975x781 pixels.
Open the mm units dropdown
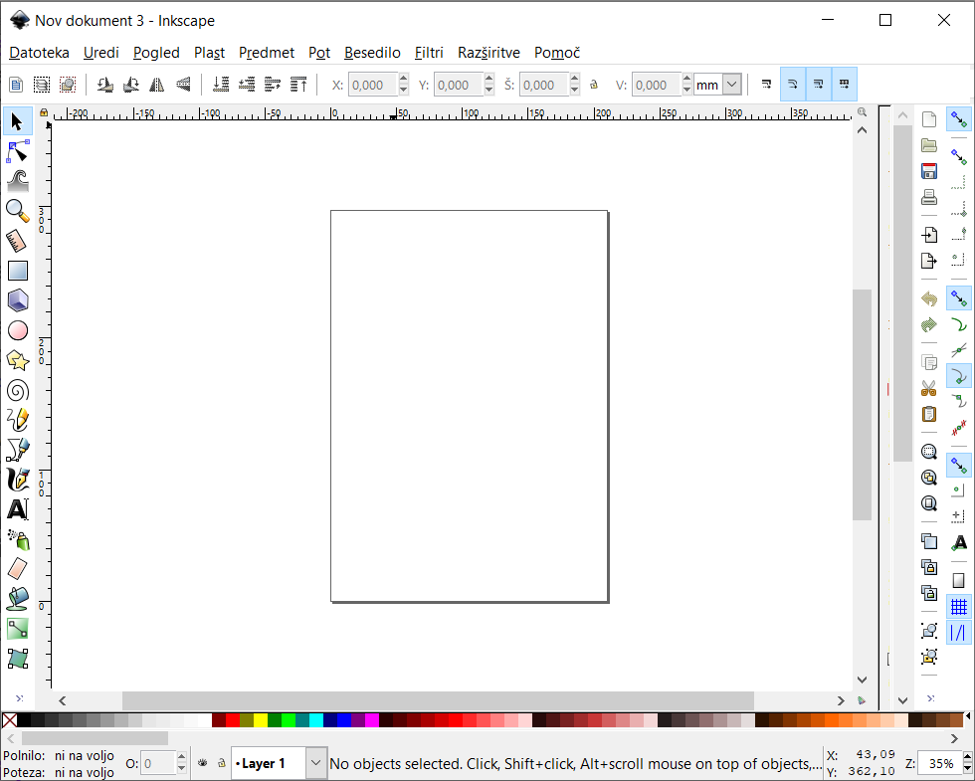(x=732, y=86)
